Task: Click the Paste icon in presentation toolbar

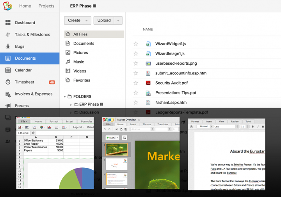Action: tap(126, 129)
